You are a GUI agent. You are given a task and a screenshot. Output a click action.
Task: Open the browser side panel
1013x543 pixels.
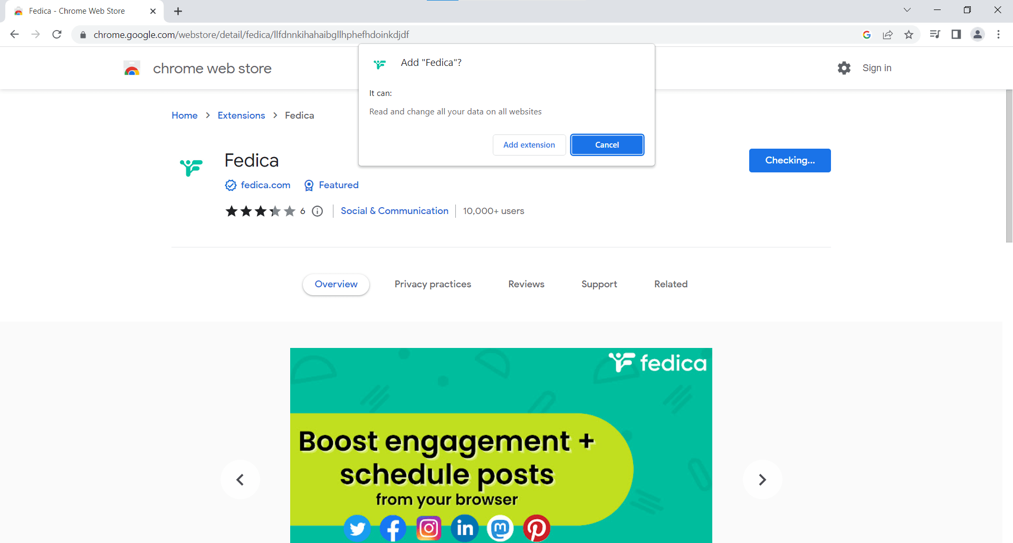pos(956,34)
